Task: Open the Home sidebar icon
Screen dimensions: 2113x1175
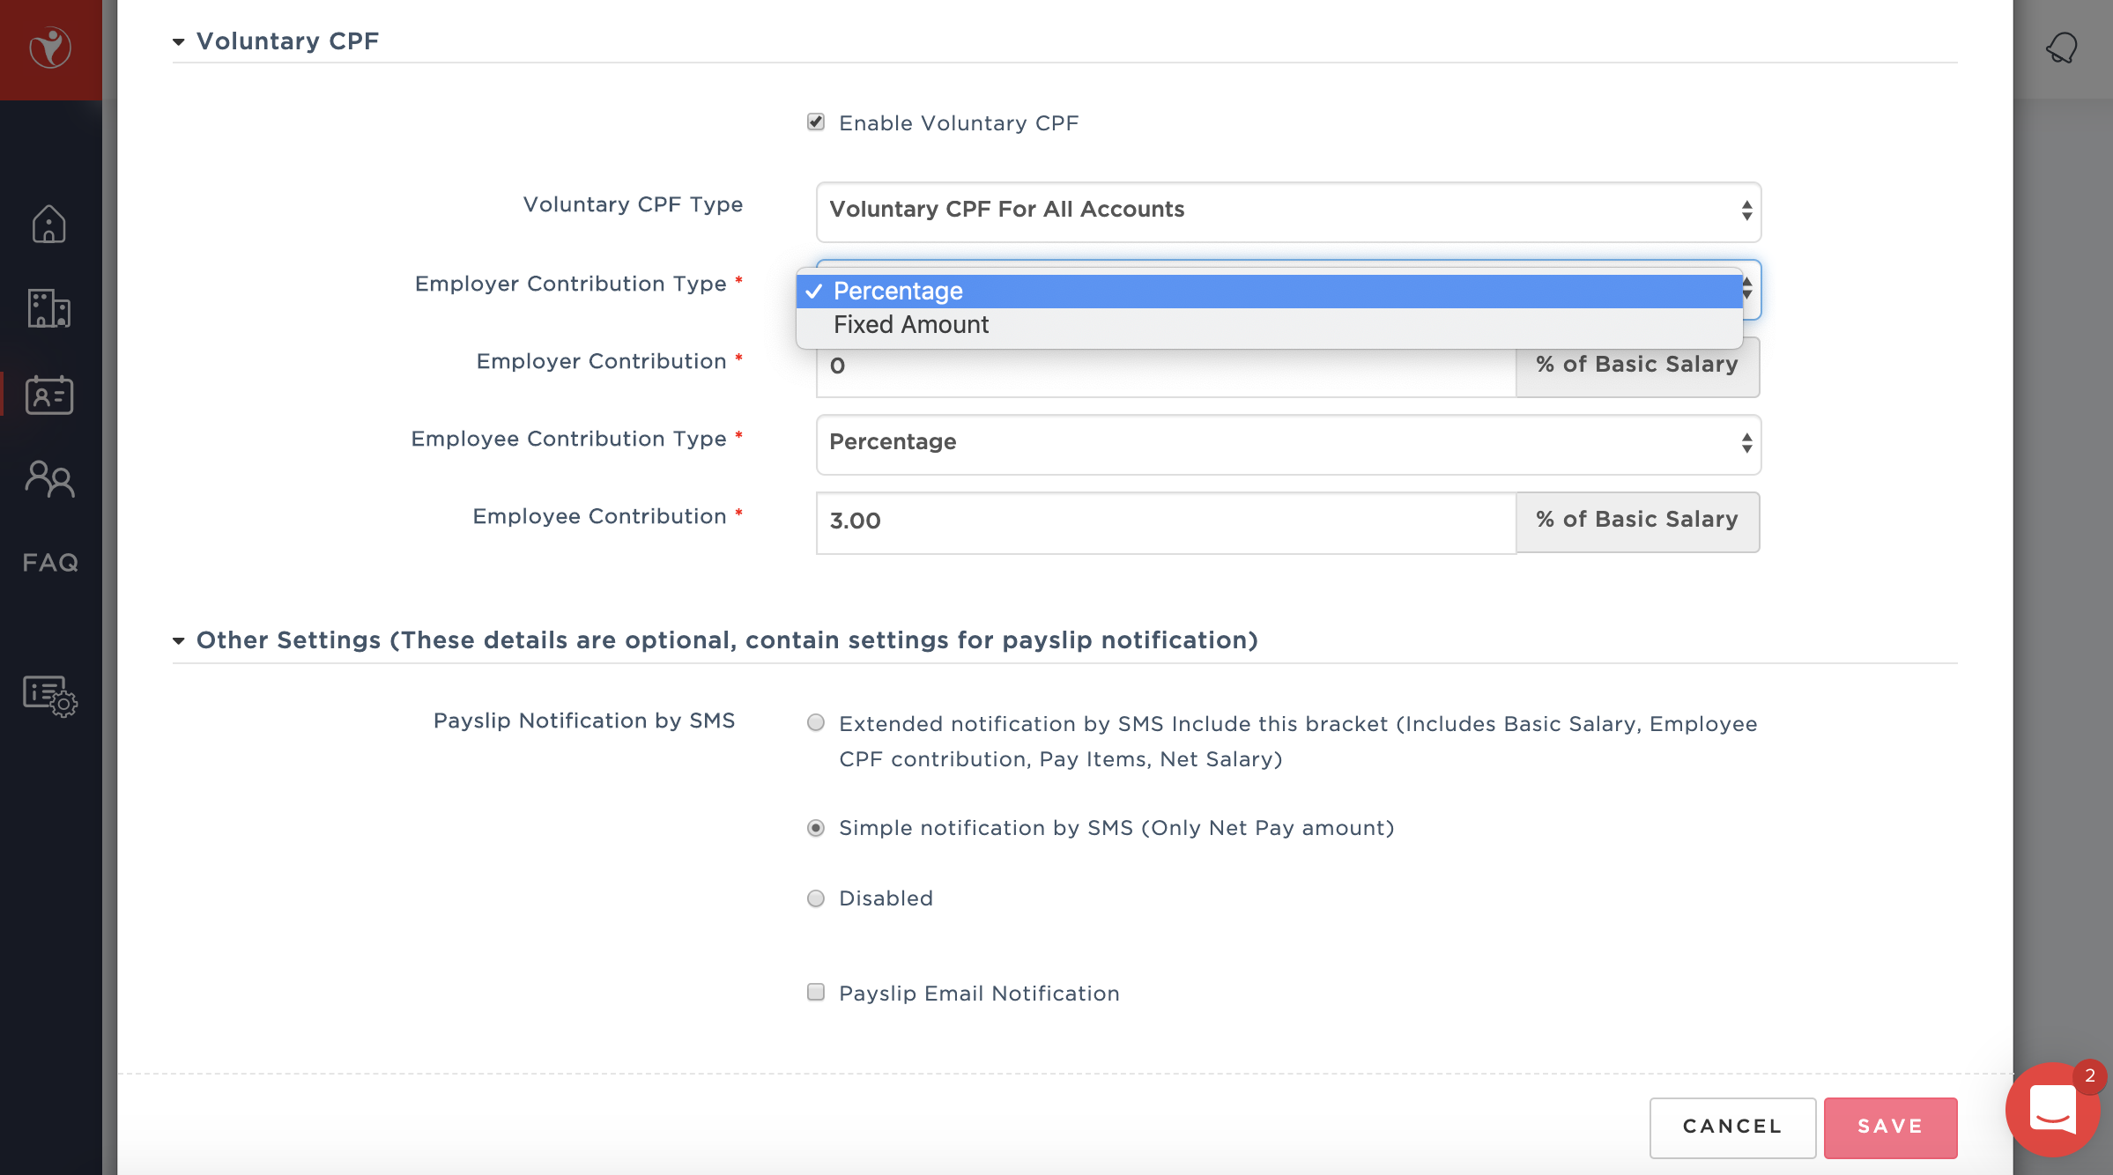Action: pyautogui.click(x=49, y=225)
